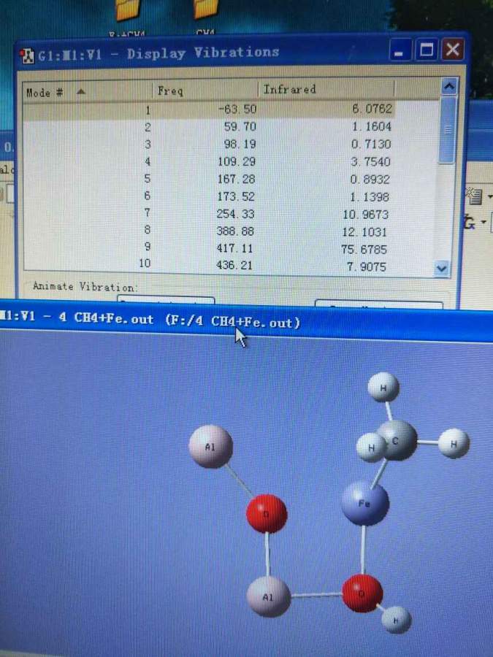Sort the list by Mode # column
Screen dimensions: 493x657
pyautogui.click(x=55, y=92)
